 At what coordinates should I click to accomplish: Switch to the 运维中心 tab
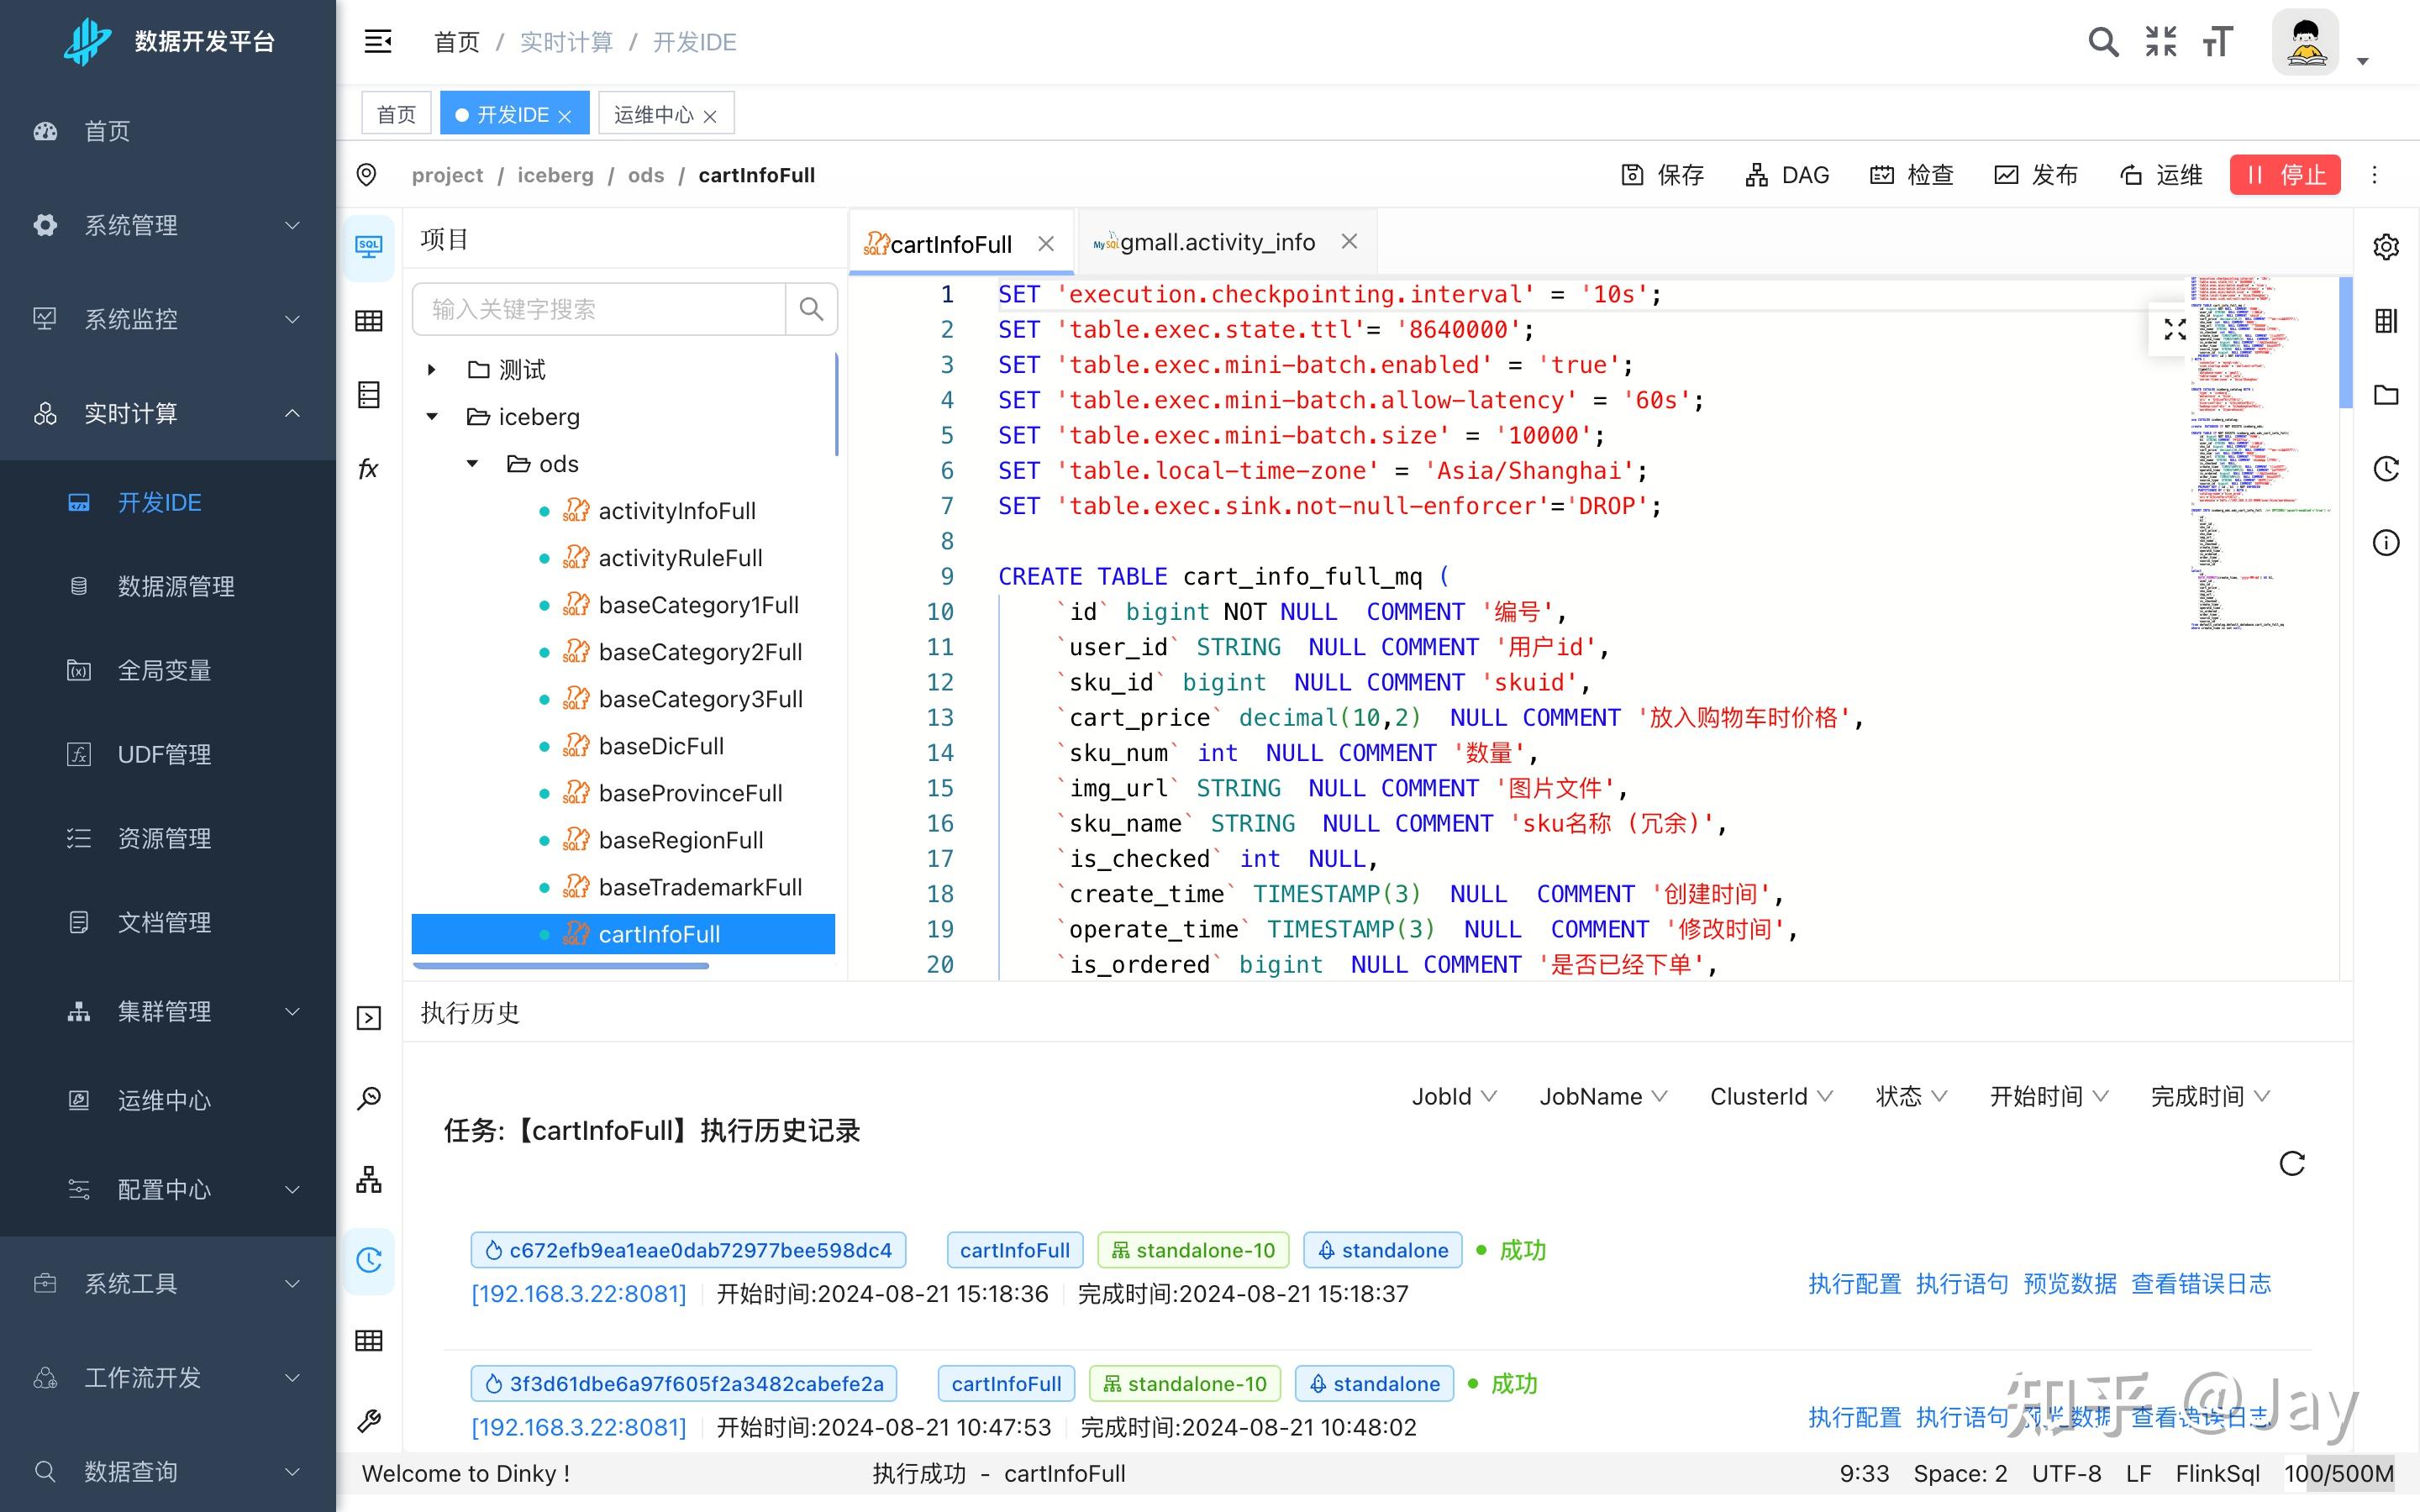click(652, 113)
